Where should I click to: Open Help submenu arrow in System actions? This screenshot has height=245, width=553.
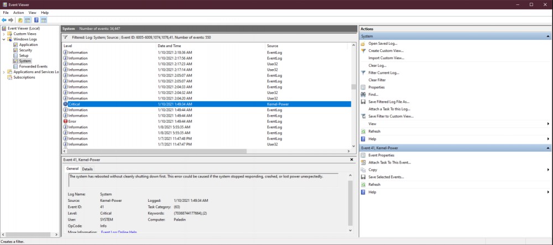coord(548,139)
